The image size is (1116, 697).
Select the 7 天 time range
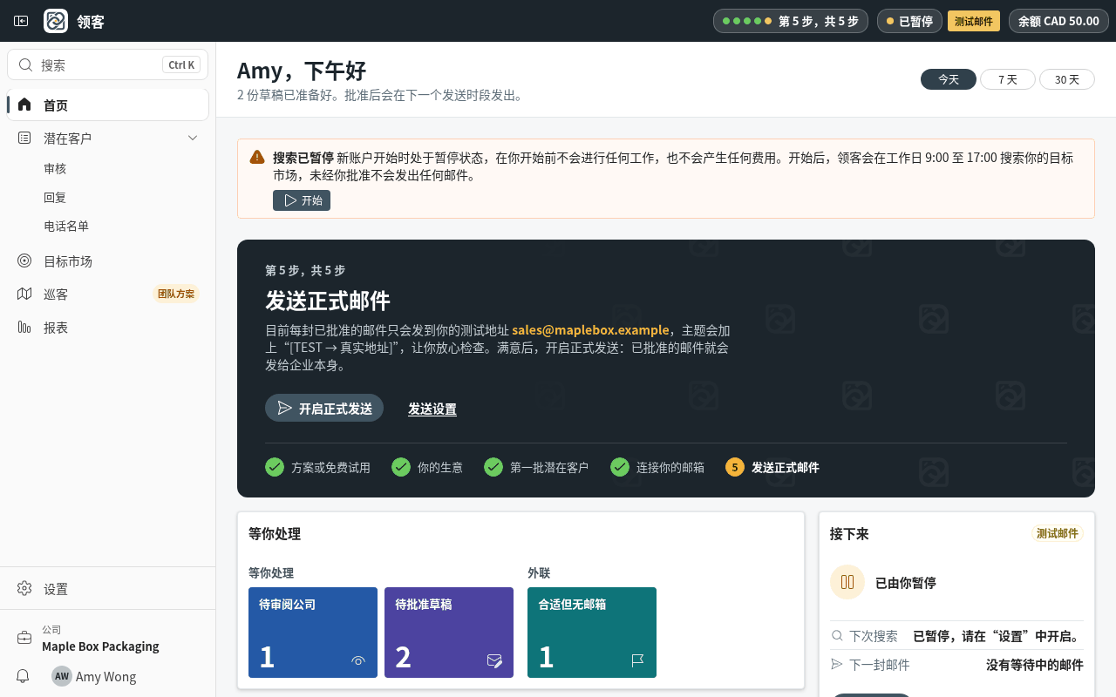[x=1008, y=79]
